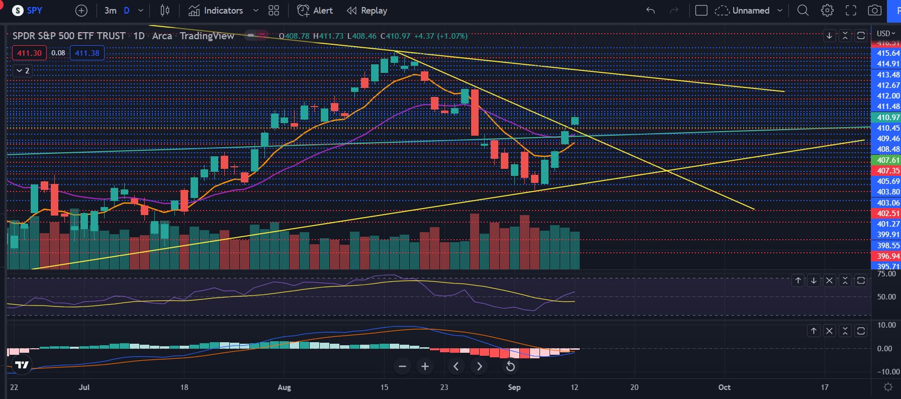Open the USD currency dropdown
Image resolution: width=901 pixels, height=399 pixels.
(886, 33)
